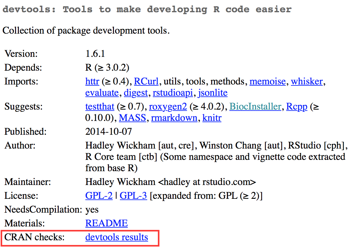
Task: Click the 'Imports:' field label
Action: click(x=21, y=81)
